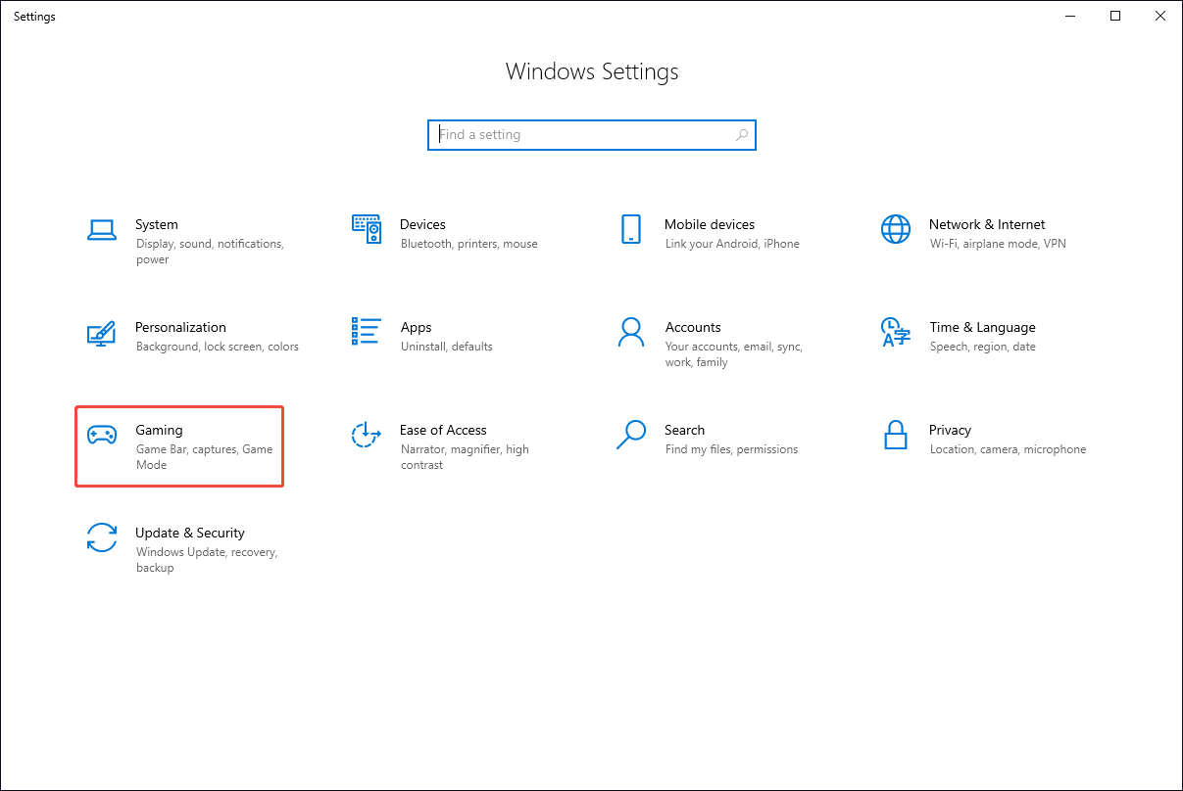This screenshot has height=791, width=1183.
Task: Open the Update & Security icon
Action: tap(102, 538)
